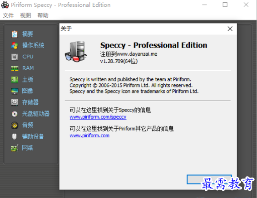The height and width of the screenshot is (198, 257).
Task: Maximize the Piriform Speccy window
Action: (x=225, y=5)
